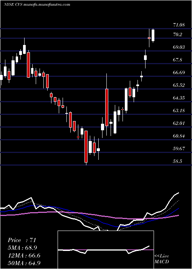The image size is (192, 269).
Task: Click the latest white candlestick near 71.08
Action: tap(153, 35)
